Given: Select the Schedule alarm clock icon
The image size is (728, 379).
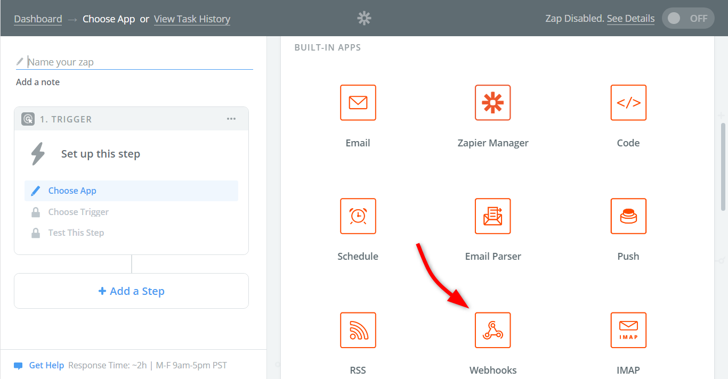Looking at the screenshot, I should [358, 216].
